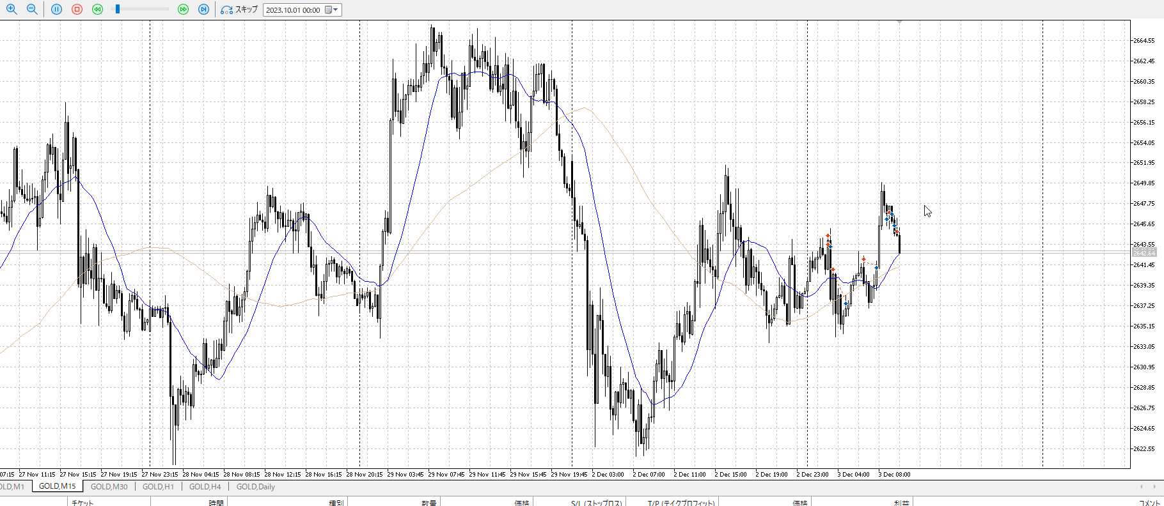Image resolution: width=1164 pixels, height=506 pixels.
Task: Step forward one bar with the blue icon
Action: [x=203, y=10]
